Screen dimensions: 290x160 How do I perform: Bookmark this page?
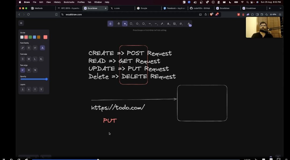click(x=56, y=15)
